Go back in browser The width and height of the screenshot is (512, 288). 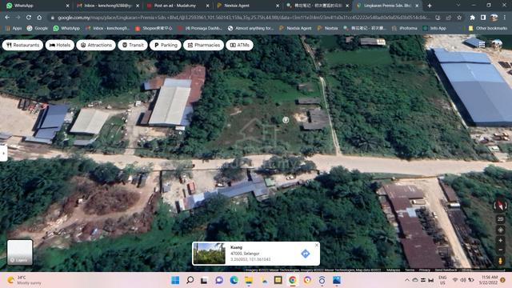[7, 18]
